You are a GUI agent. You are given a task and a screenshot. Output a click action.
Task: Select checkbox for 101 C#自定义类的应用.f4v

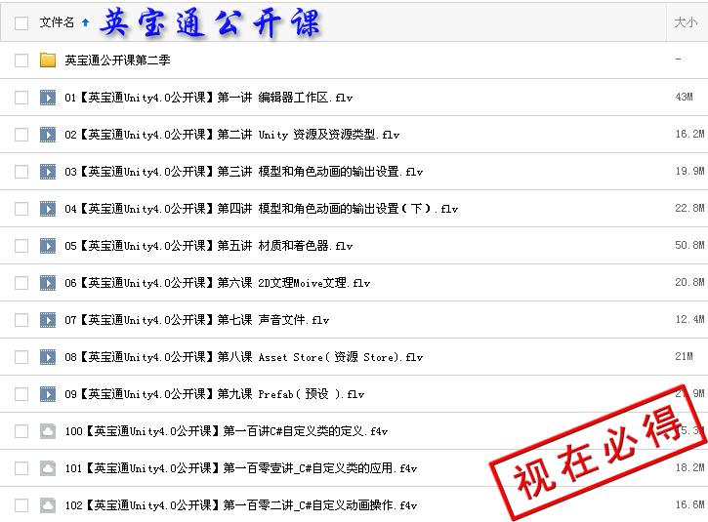coord(21,468)
